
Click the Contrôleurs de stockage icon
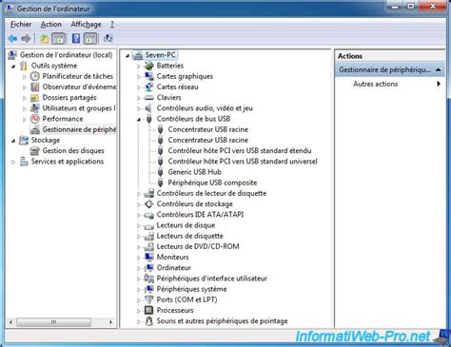click(148, 204)
